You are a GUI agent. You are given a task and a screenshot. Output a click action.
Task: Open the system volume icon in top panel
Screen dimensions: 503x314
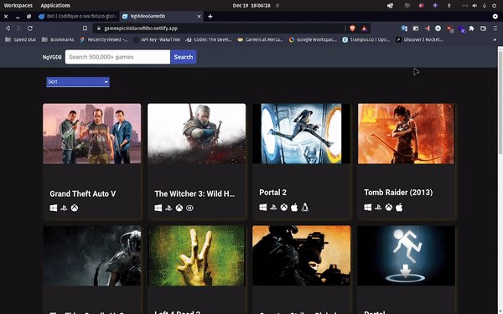click(474, 6)
